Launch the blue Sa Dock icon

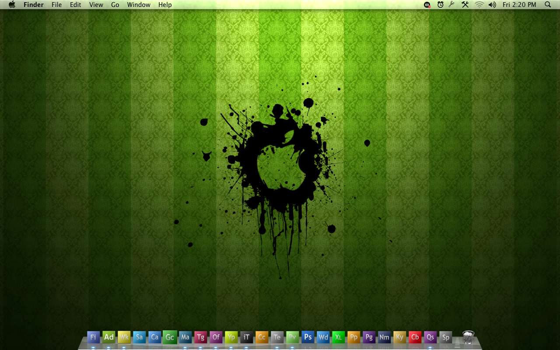tap(139, 337)
